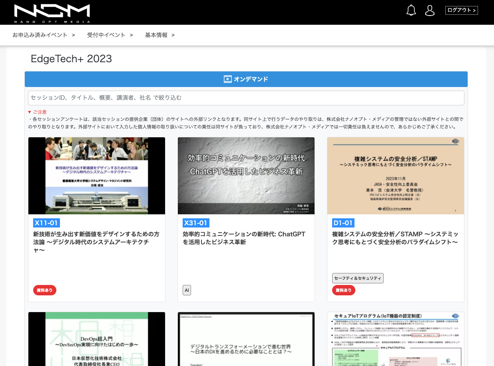Open the 受付中イベント menu

[110, 35]
